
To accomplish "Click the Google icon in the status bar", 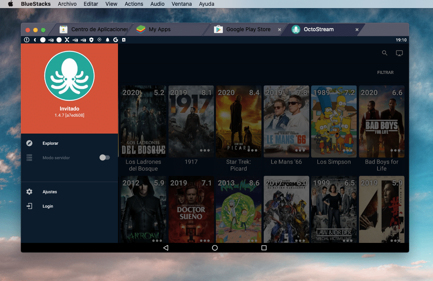I will (115, 40).
